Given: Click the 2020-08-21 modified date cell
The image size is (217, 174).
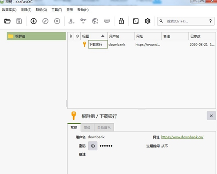Looking at the screenshot, I should click(202, 44).
